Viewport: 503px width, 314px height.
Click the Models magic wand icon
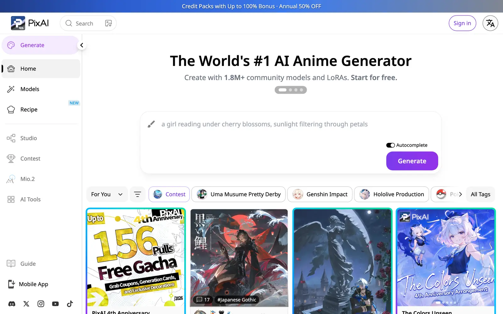tap(11, 89)
